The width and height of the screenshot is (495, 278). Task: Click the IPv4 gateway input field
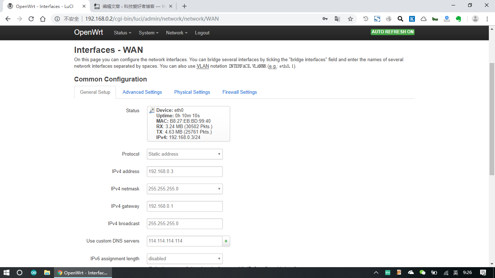coord(184,206)
